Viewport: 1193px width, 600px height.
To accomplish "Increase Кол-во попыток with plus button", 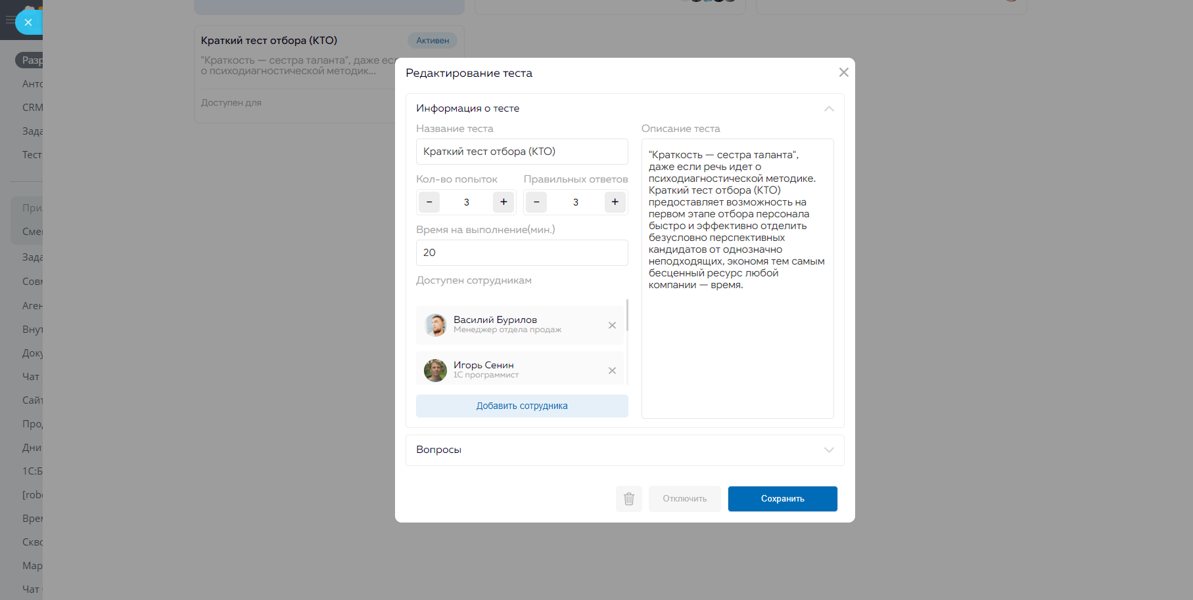I will point(503,202).
